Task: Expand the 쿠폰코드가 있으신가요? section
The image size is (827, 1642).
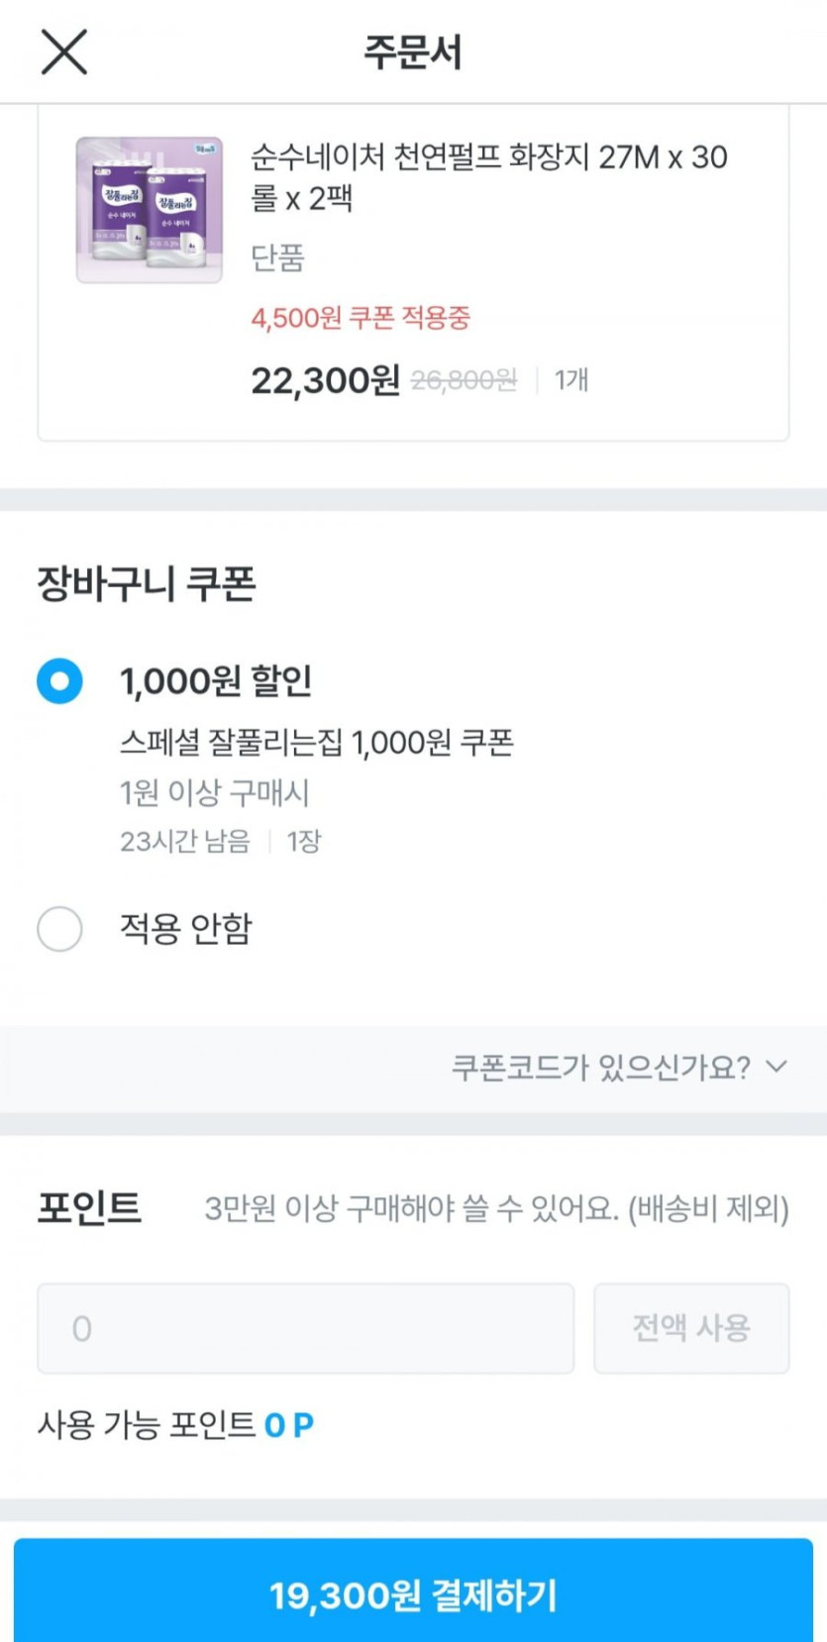Action: point(600,1068)
